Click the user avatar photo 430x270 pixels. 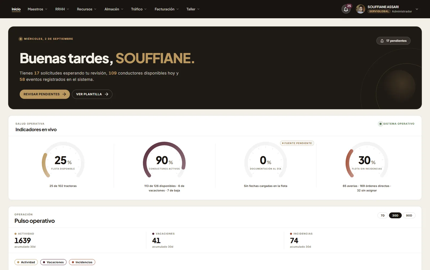point(360,9)
